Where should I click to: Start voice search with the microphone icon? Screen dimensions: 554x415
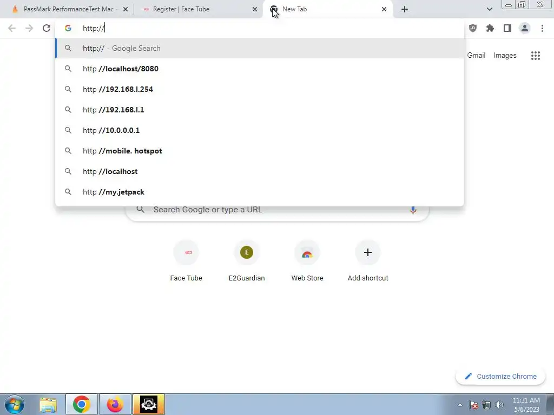pyautogui.click(x=413, y=210)
